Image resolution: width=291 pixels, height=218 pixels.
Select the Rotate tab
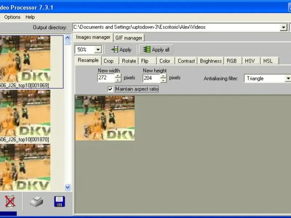click(129, 61)
